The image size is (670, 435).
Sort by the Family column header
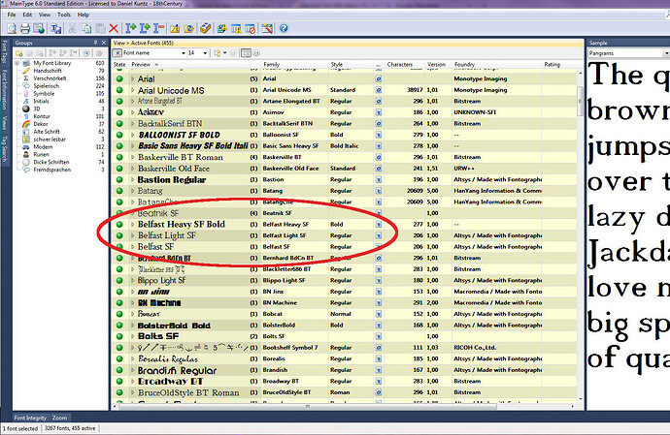272,64
